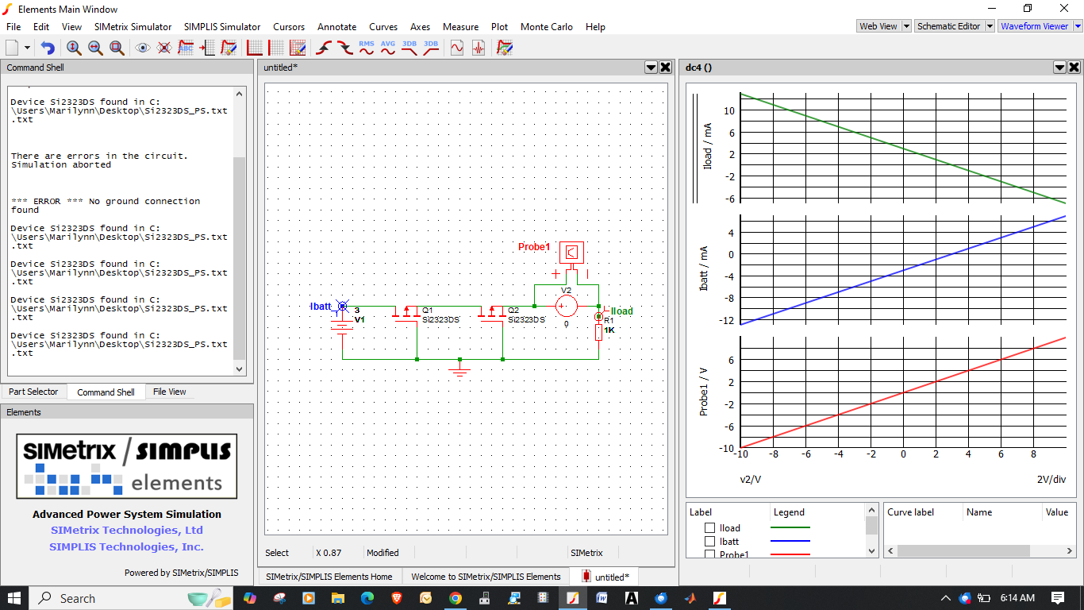This screenshot has height=610, width=1084.
Task: Select the untitled* bottom document tab
Action: pos(605,577)
